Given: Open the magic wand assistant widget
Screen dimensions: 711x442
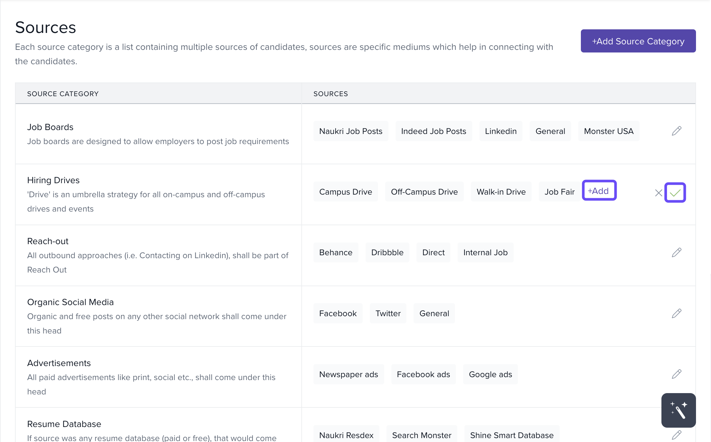Looking at the screenshot, I should 678,410.
